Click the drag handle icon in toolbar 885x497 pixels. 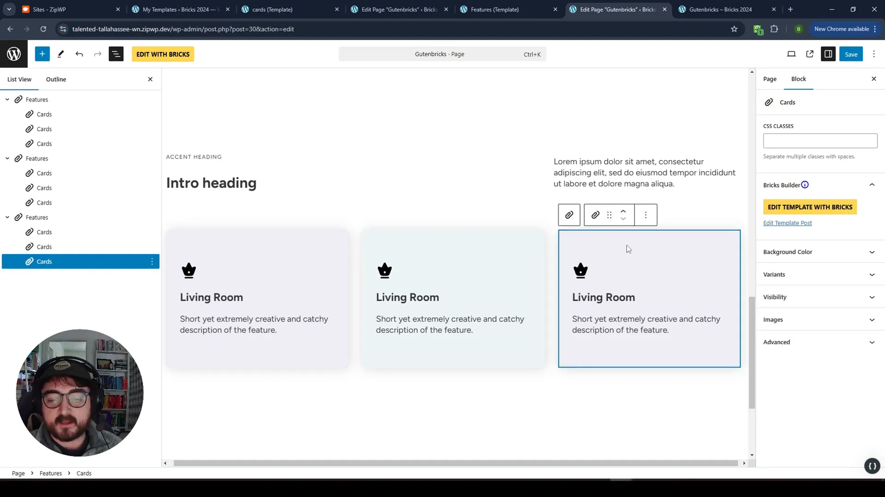609,214
